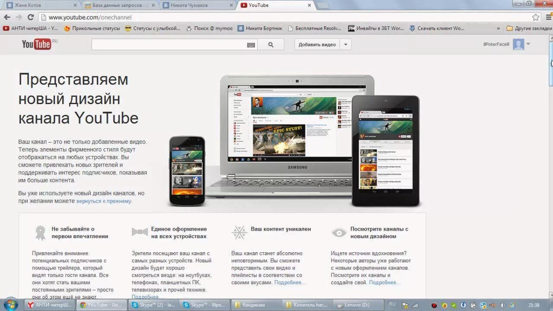Screen dimensions: 553x311
Task: Open bookmark Прикольные статусы
Action: tap(92, 29)
